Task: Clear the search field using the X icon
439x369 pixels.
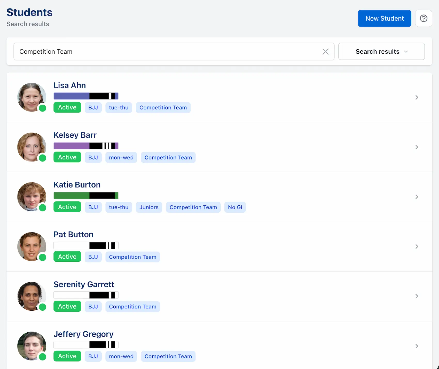Action: tap(325, 51)
